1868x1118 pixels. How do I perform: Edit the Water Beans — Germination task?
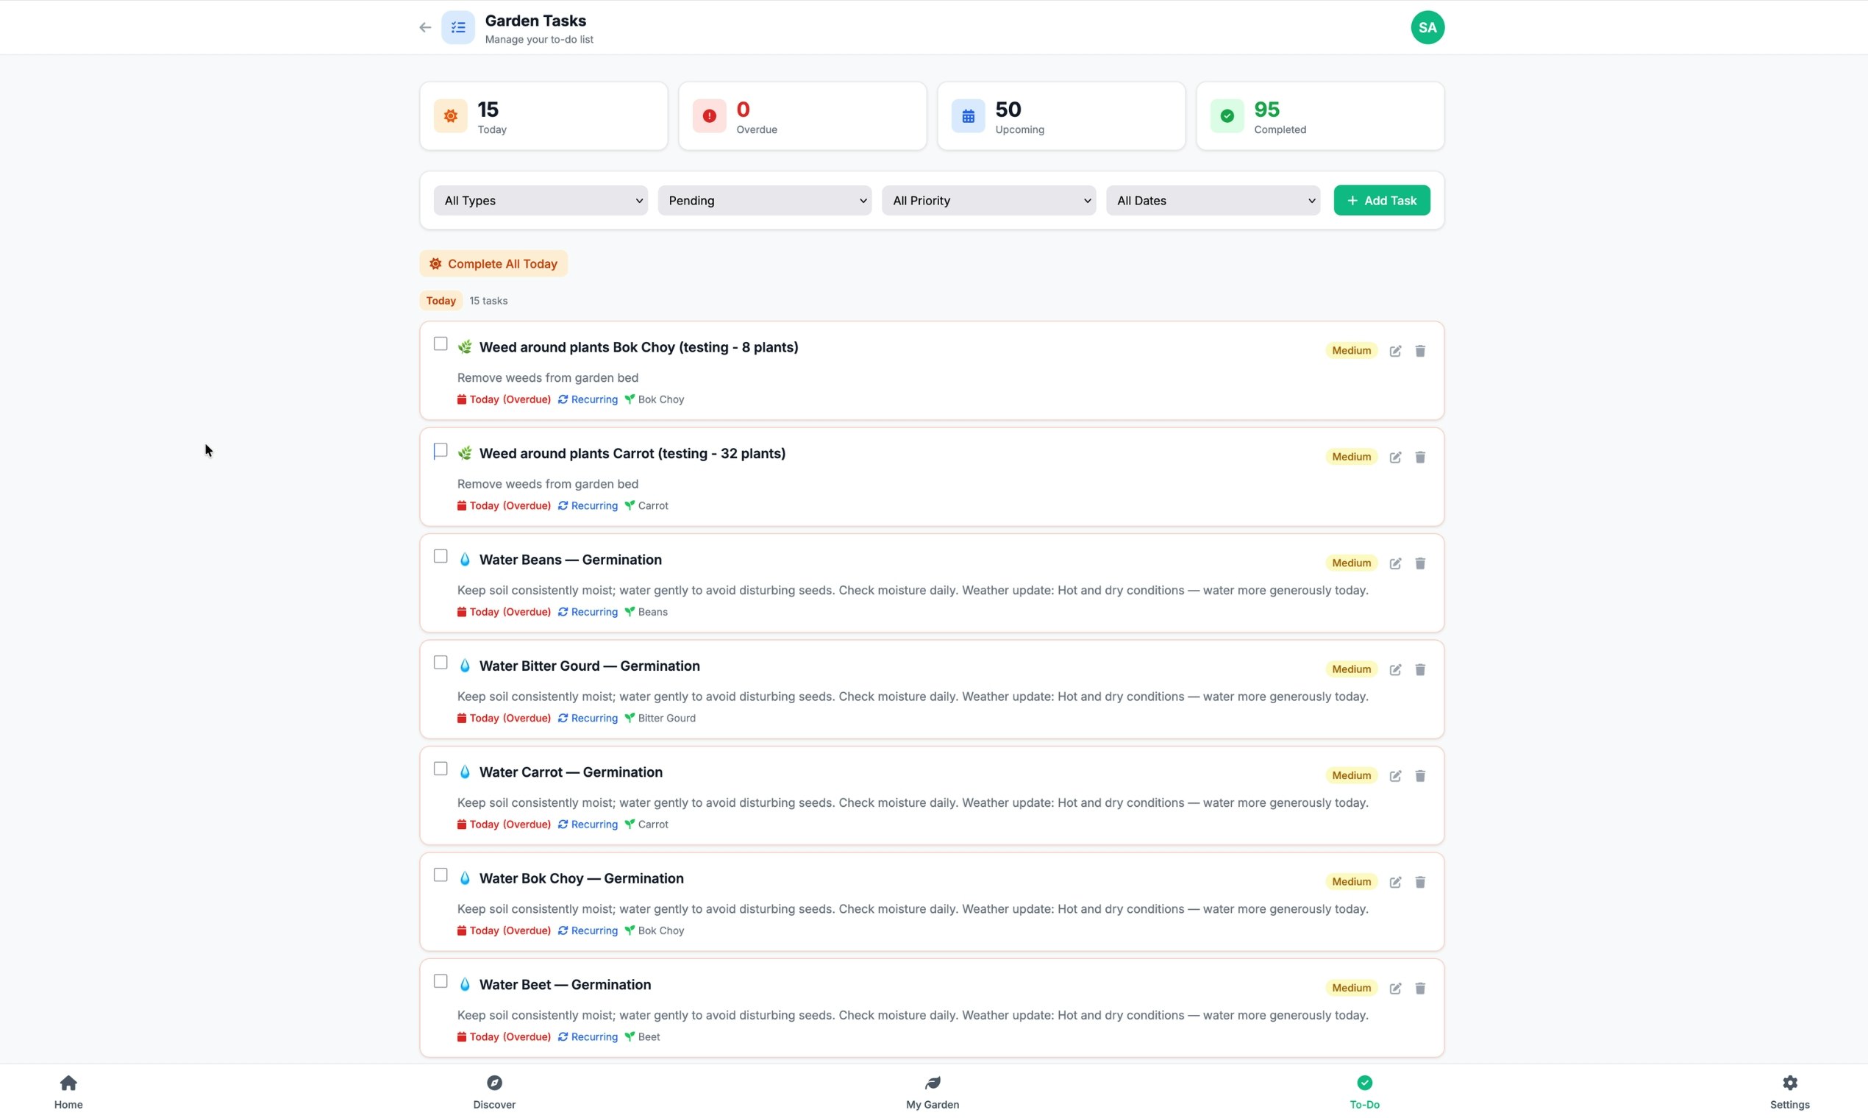(x=1394, y=563)
